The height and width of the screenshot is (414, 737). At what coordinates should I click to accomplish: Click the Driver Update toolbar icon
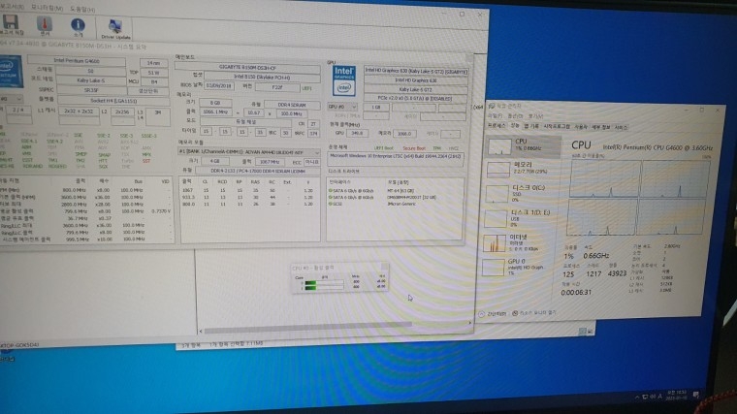click(x=115, y=27)
